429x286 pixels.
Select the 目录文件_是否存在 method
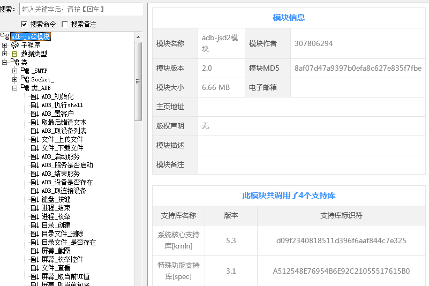tap(69, 242)
